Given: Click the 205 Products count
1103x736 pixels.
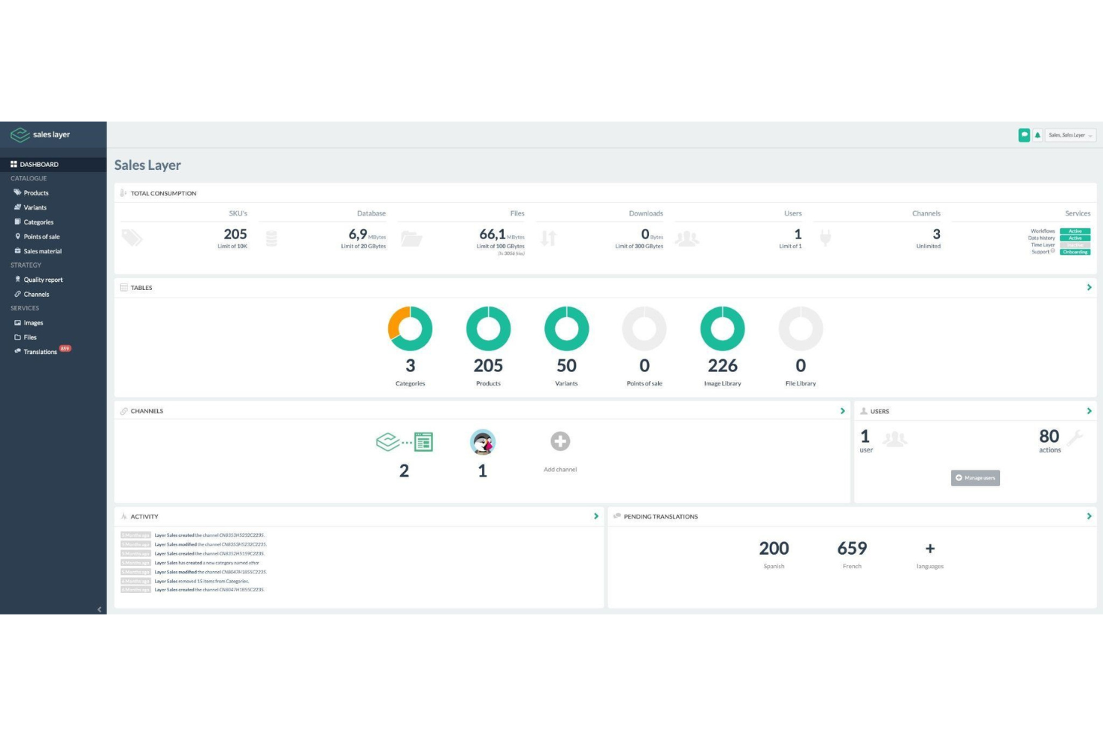Looking at the screenshot, I should pos(488,365).
